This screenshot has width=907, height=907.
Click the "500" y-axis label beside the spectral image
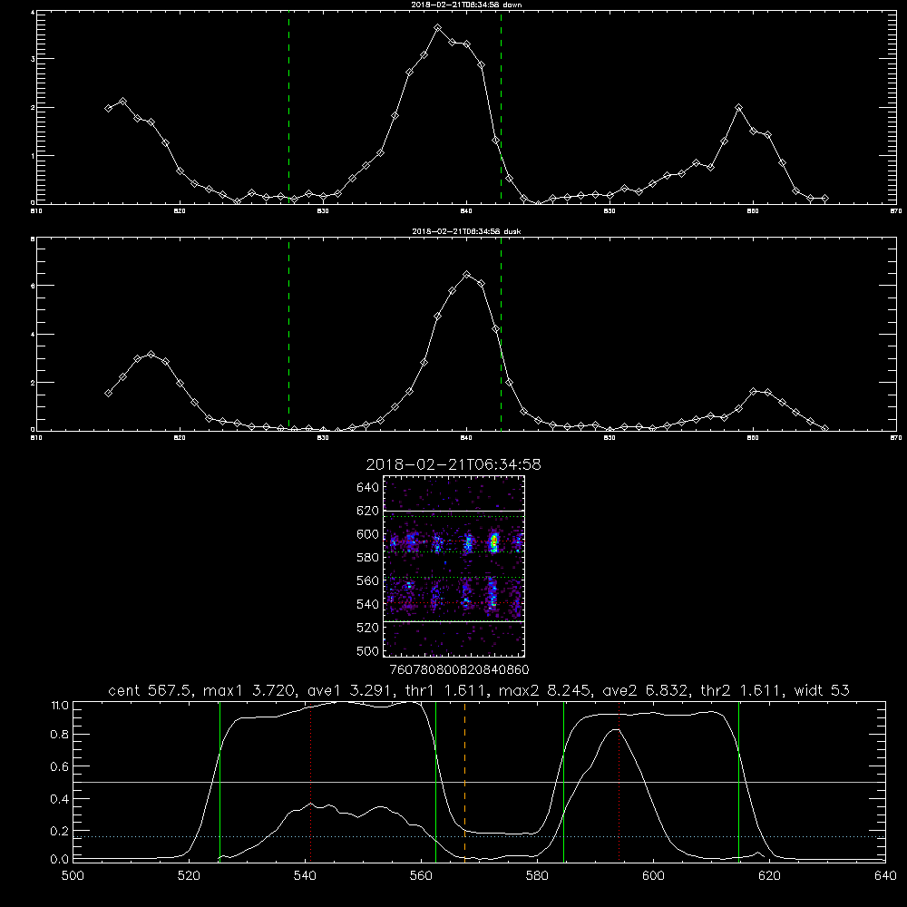click(x=368, y=650)
